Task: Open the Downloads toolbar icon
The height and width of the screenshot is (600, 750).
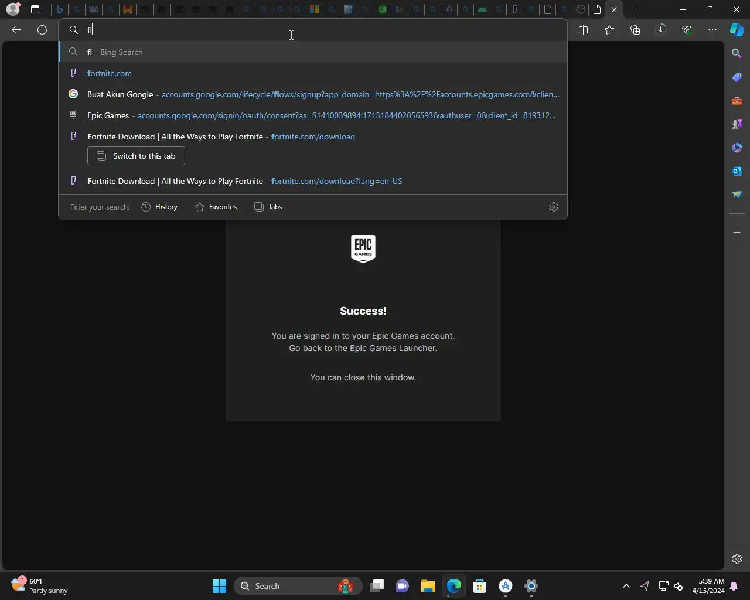Action: (x=661, y=30)
